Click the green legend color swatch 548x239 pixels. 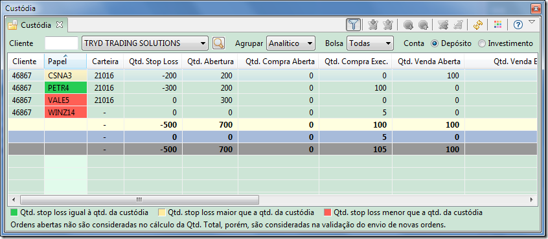click(x=14, y=212)
